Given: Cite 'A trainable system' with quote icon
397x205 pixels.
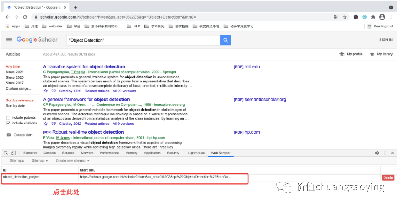Looking at the screenshot, I should [x=54, y=91].
